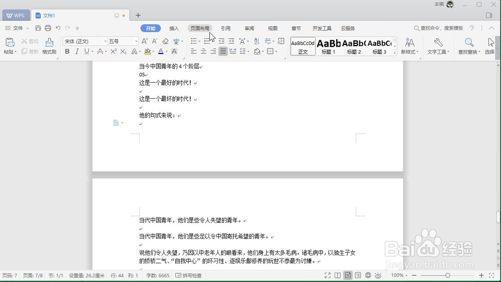Expand the font color dropdown arrow
501x282 pixels.
(x=166, y=52)
